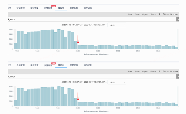
Task: Click the date range text above lower histogram
Action: (83, 82)
